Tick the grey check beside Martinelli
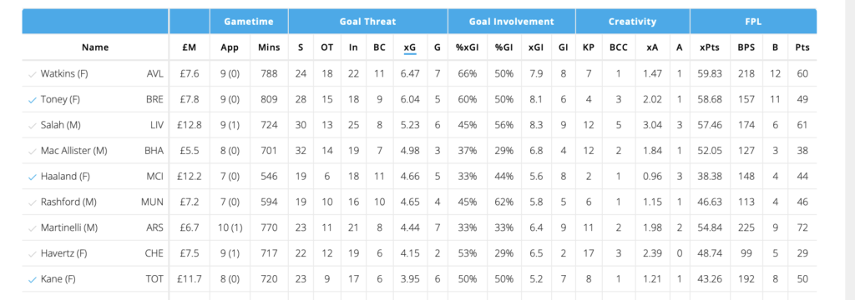The image size is (855, 300). click(32, 227)
